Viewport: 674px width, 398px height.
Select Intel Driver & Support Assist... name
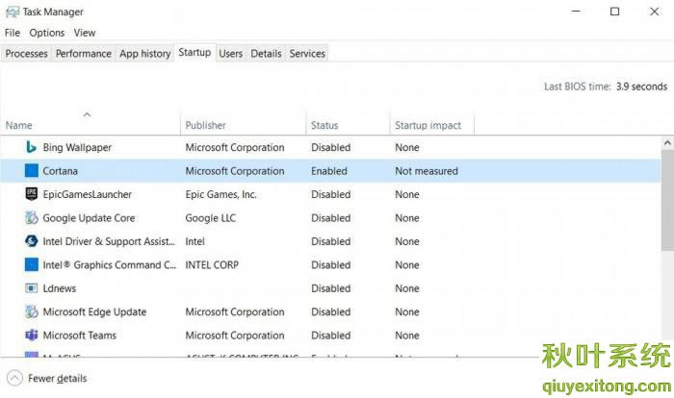pyautogui.click(x=109, y=241)
